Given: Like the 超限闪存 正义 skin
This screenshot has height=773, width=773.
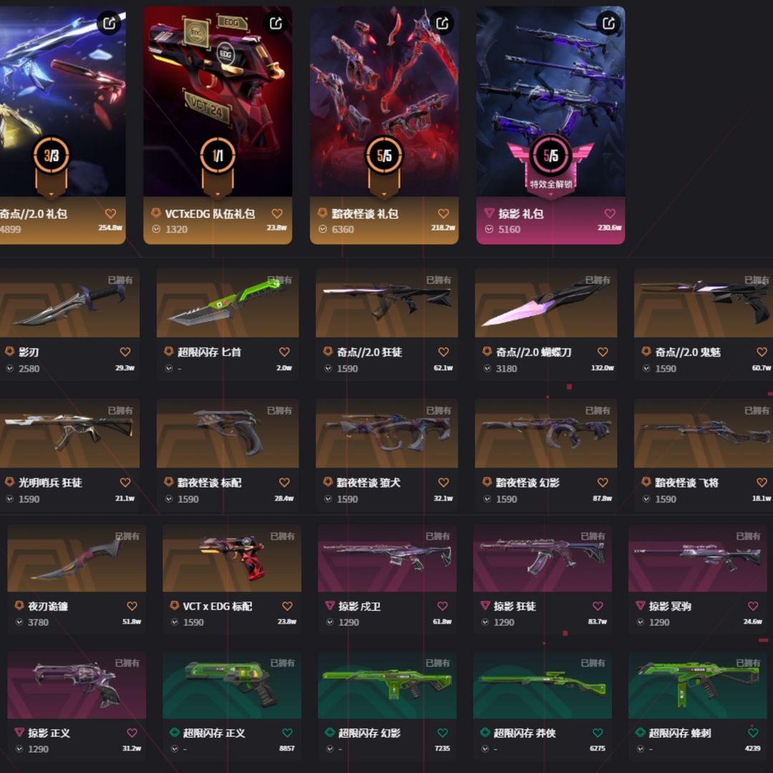Looking at the screenshot, I should (287, 733).
